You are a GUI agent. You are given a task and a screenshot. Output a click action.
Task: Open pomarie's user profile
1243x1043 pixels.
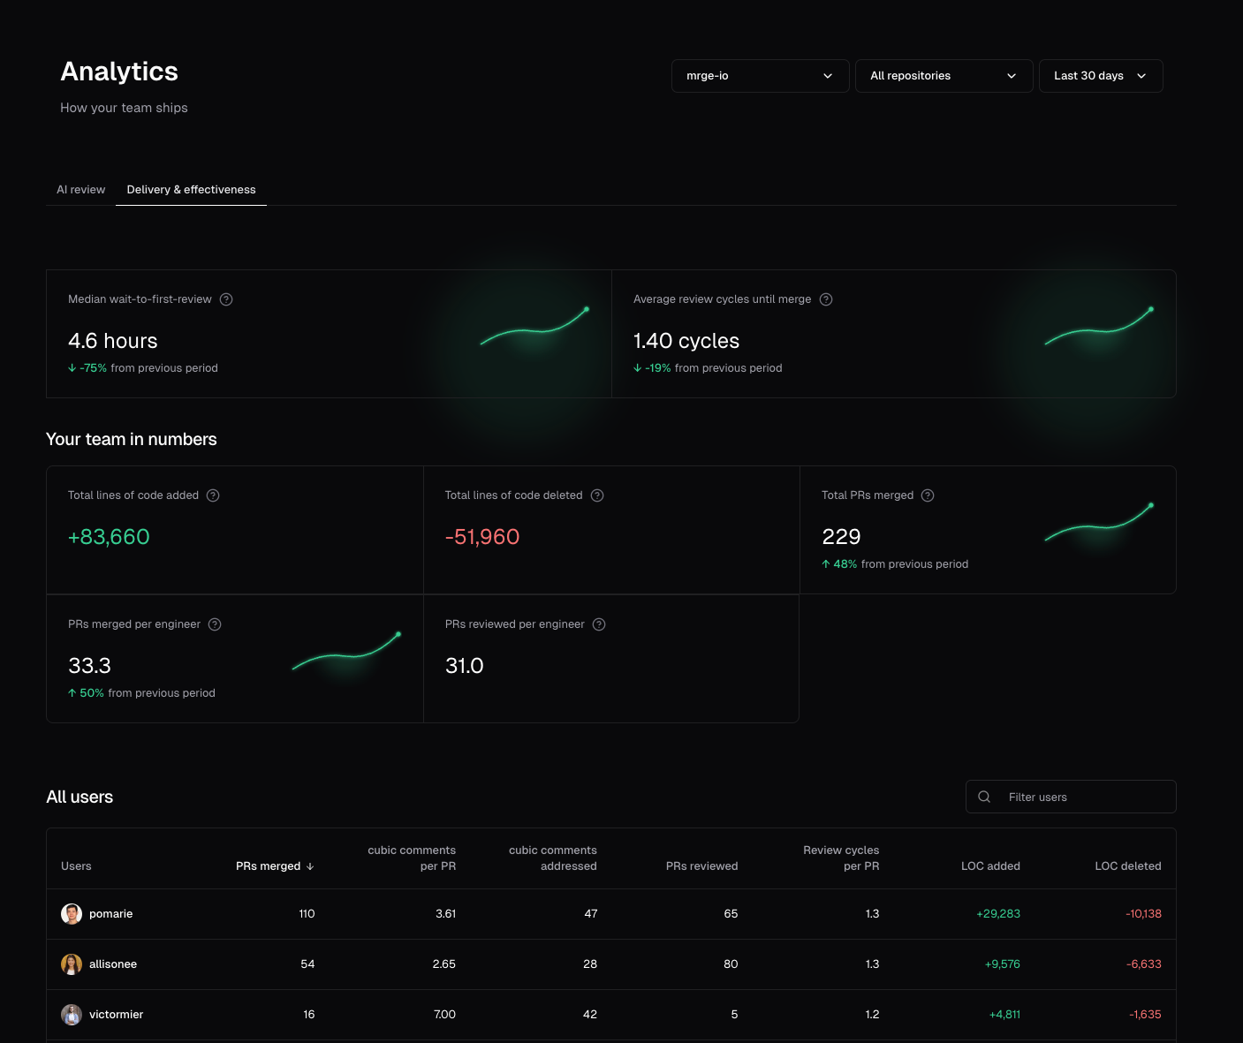pos(110,914)
